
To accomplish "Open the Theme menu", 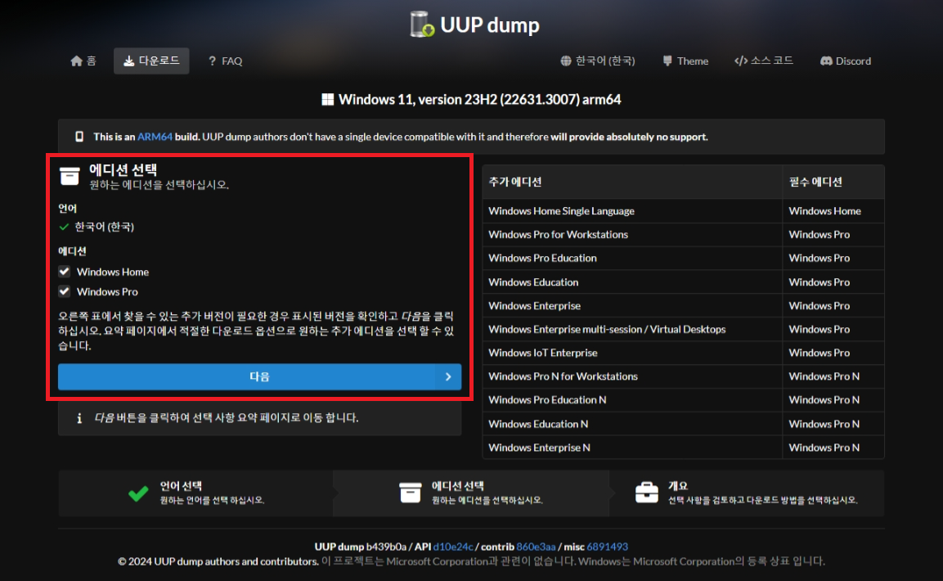I will click(x=685, y=61).
